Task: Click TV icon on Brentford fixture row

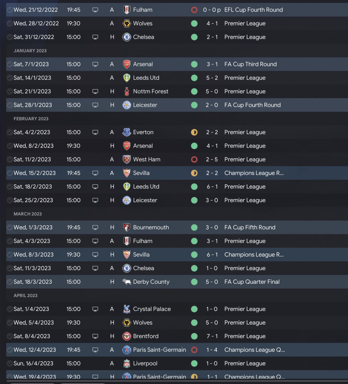Action: [95, 336]
